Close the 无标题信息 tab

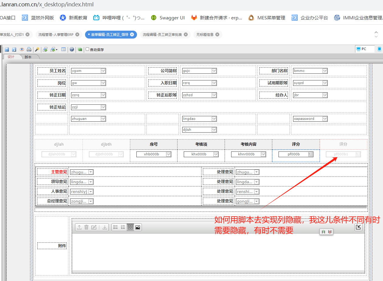tap(217, 35)
